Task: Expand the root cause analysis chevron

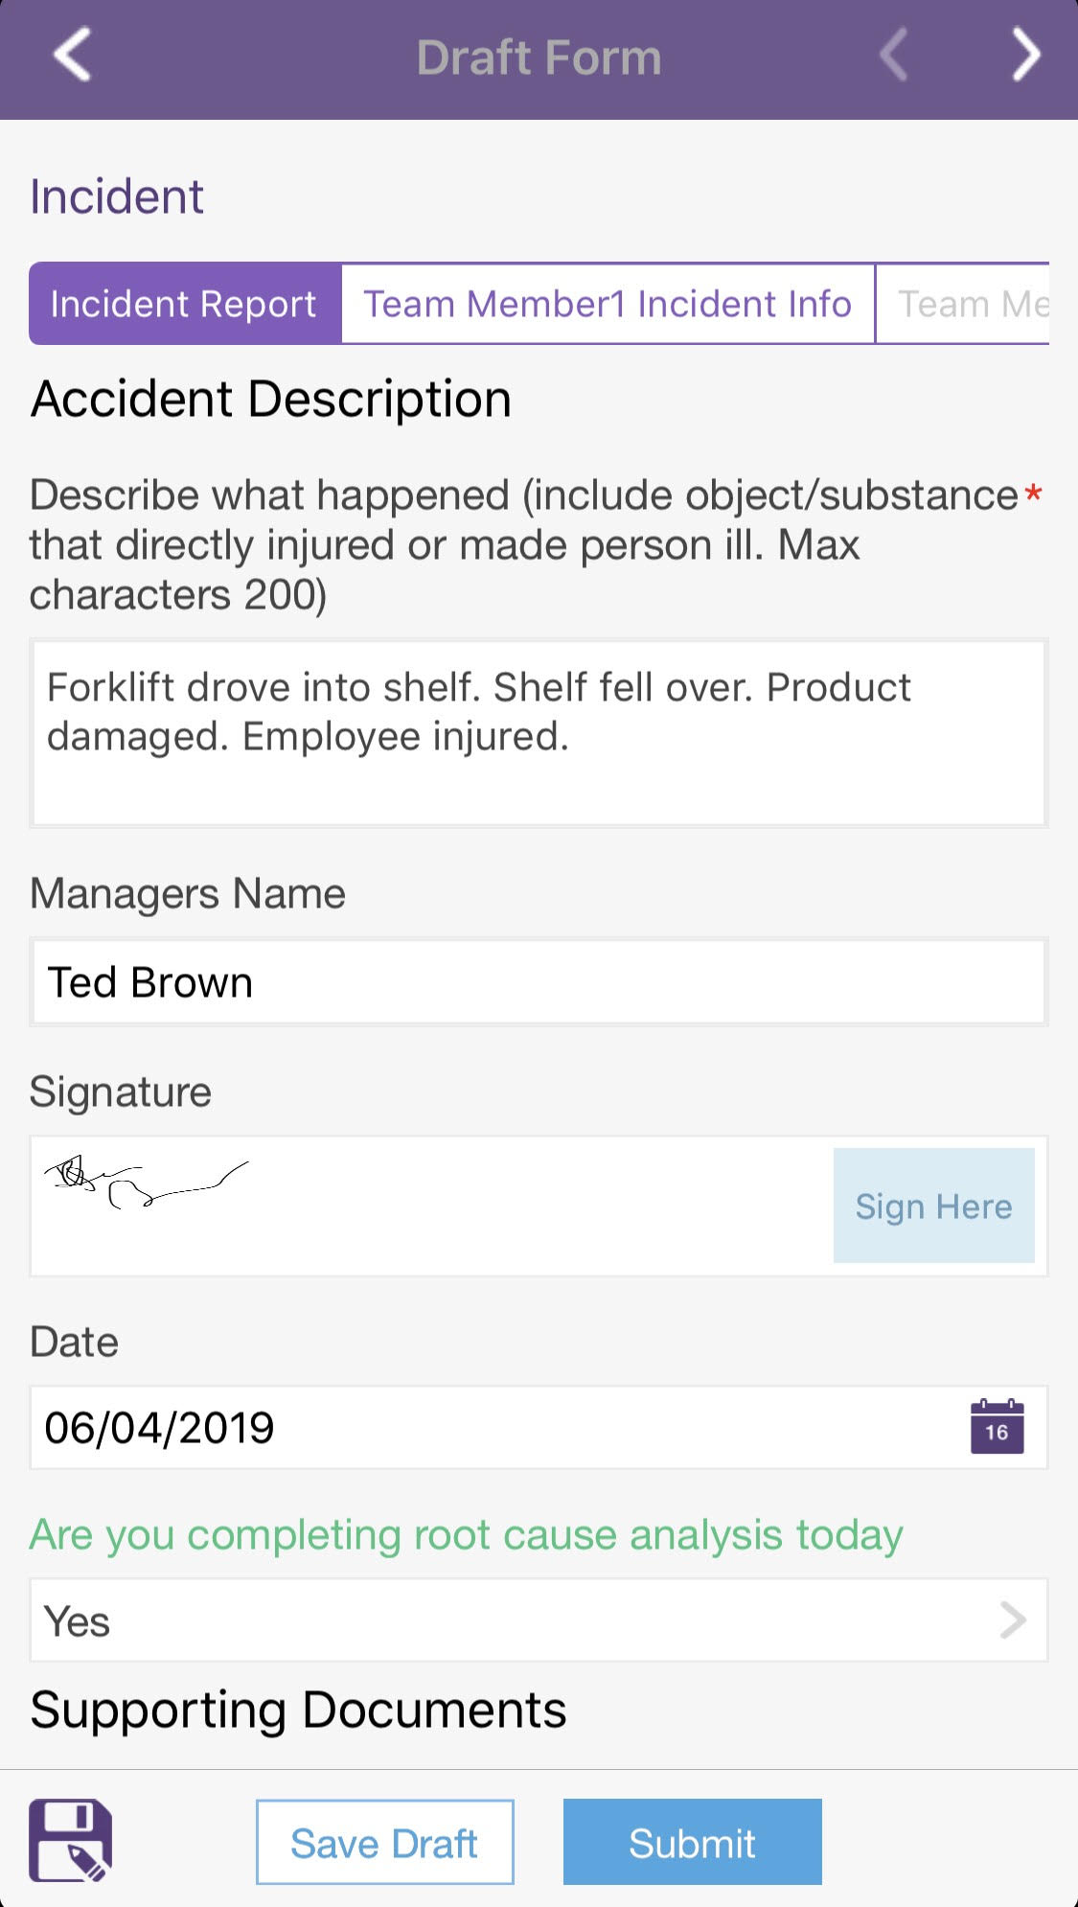Action: [x=1013, y=1620]
